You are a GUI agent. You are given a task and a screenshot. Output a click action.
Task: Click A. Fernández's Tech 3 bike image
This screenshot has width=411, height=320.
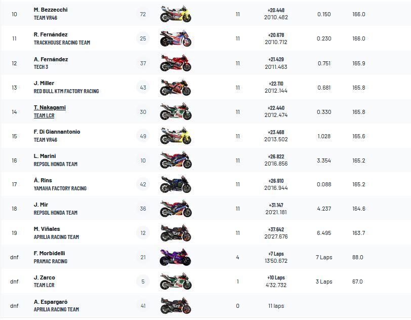click(176, 63)
